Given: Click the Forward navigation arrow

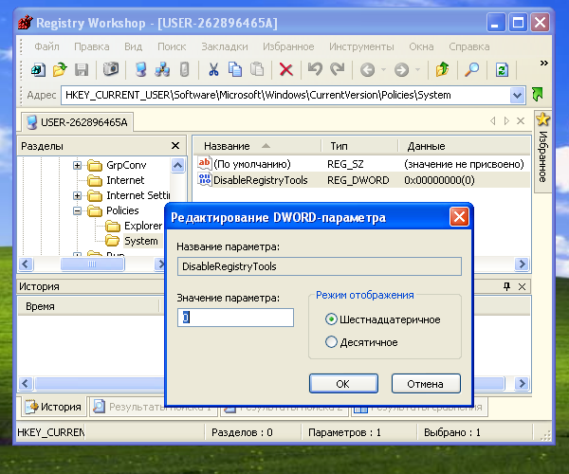Looking at the screenshot, I should click(401, 69).
